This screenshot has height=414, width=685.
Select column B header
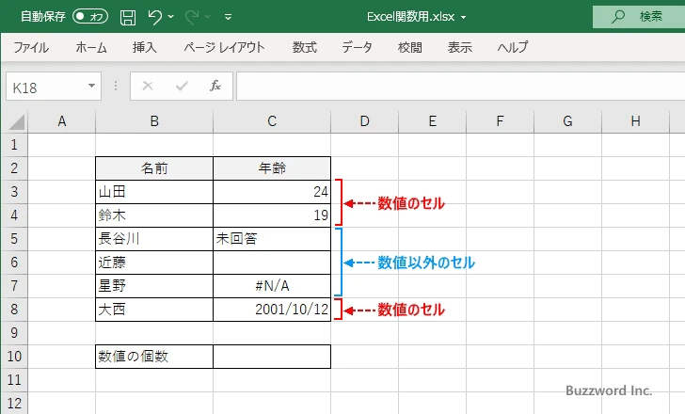coord(154,121)
